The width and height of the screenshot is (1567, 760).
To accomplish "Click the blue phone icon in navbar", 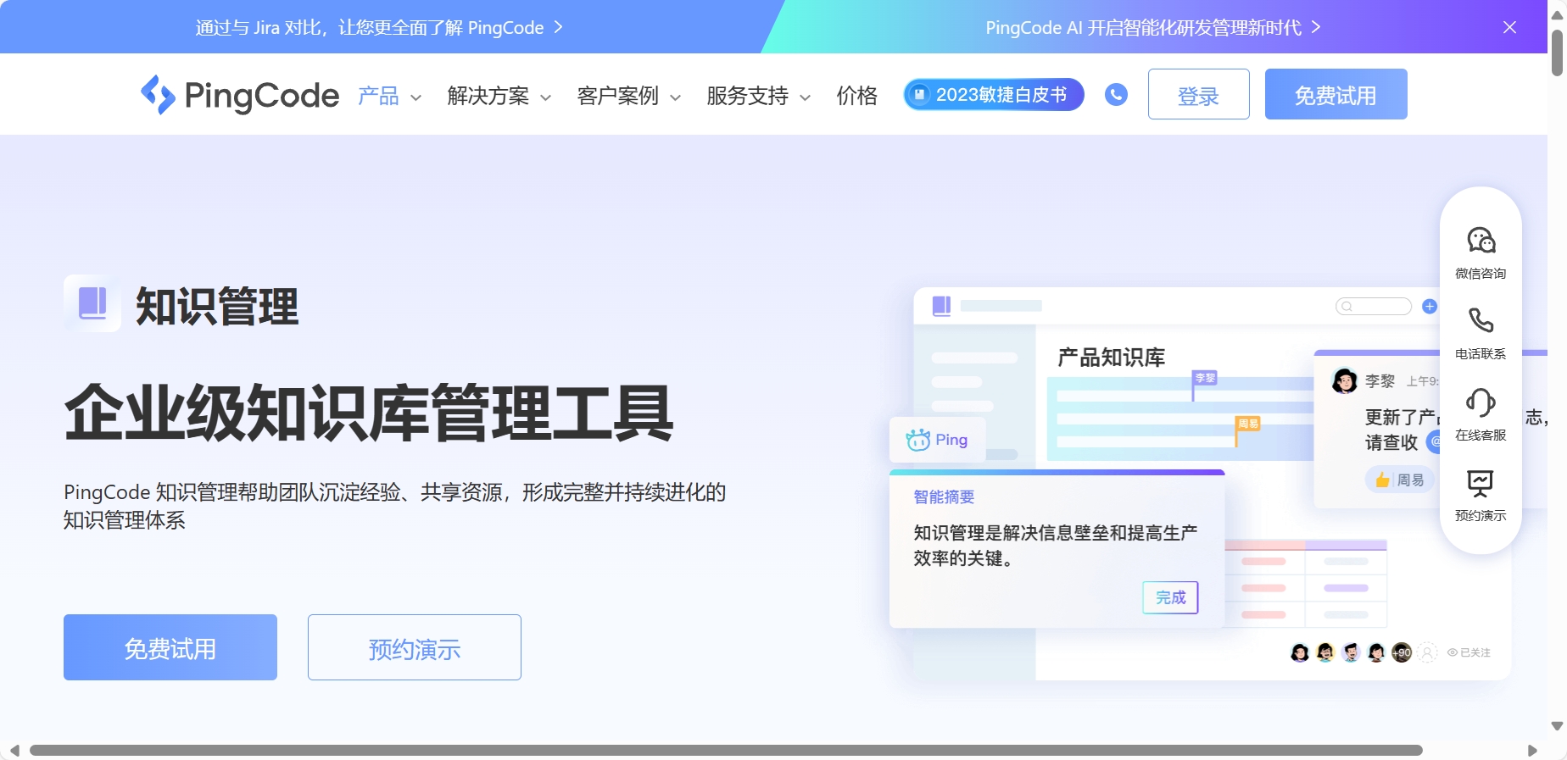I will 1116,94.
